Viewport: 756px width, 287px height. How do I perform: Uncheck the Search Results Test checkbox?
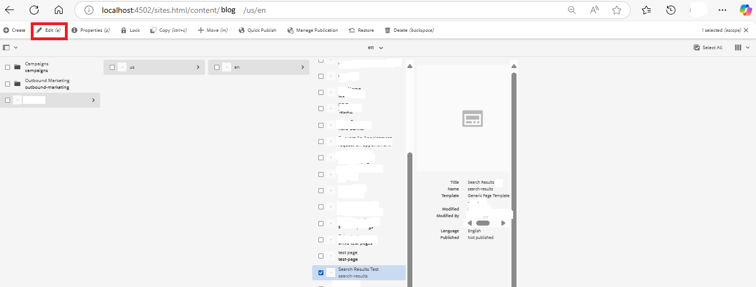pyautogui.click(x=321, y=272)
